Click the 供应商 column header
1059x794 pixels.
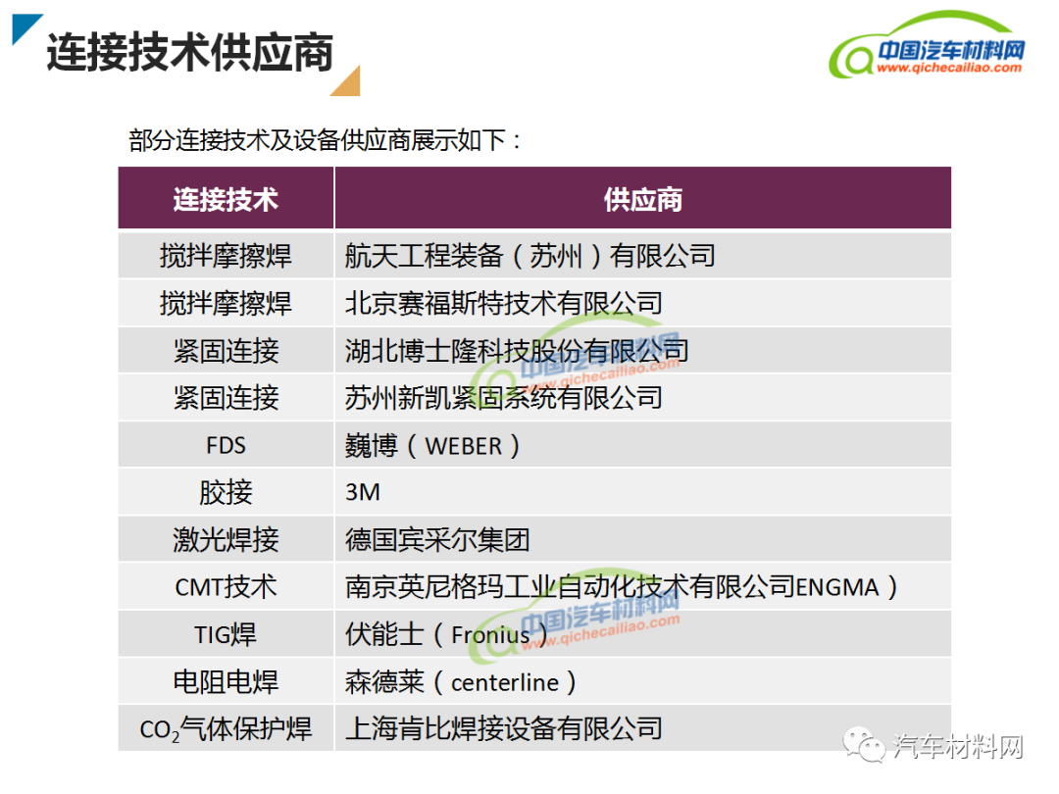(x=643, y=198)
